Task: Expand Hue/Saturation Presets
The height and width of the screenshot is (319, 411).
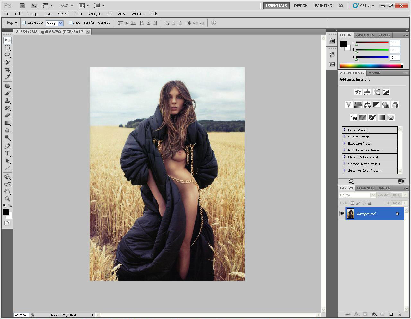Action: [x=345, y=150]
